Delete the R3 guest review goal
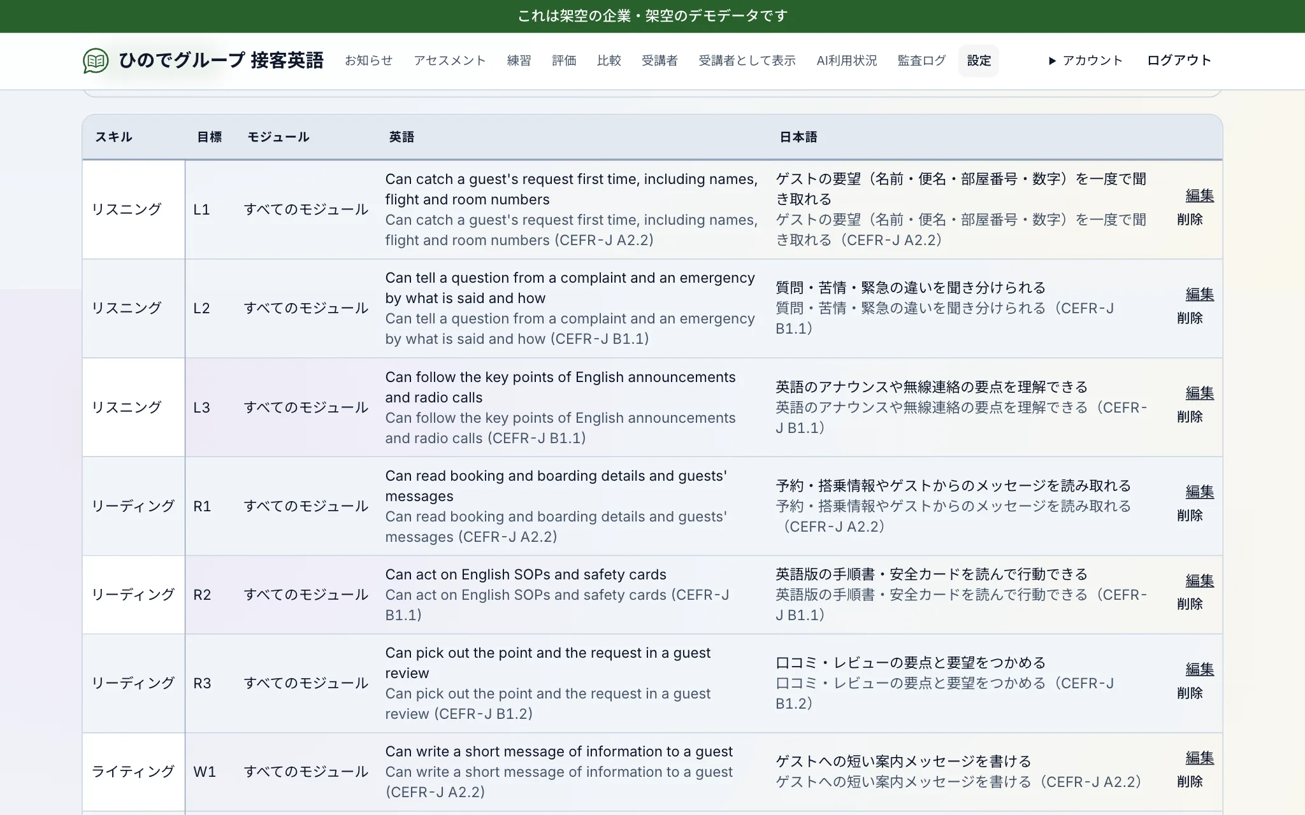The height and width of the screenshot is (815, 1305). [x=1190, y=693]
